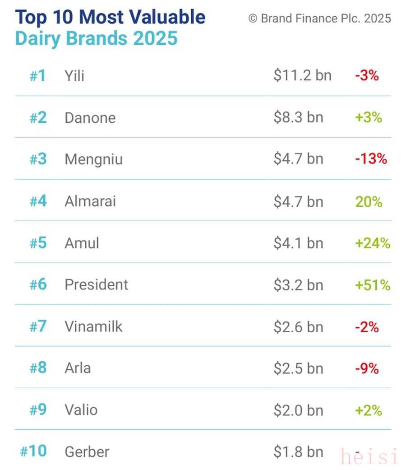Select the Danone row label
The image size is (406, 470).
pos(90,118)
